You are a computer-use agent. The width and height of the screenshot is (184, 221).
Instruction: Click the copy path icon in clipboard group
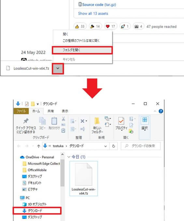tap(64, 125)
